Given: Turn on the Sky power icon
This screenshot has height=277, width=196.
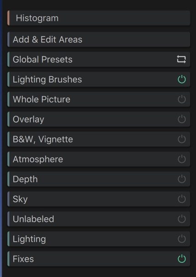Looking at the screenshot, I should tap(182, 199).
